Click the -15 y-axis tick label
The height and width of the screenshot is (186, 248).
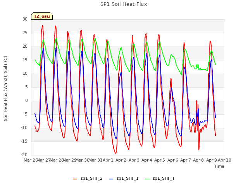point(24,141)
